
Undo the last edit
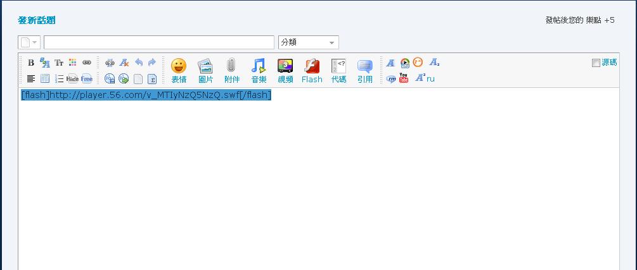pyautogui.click(x=139, y=63)
